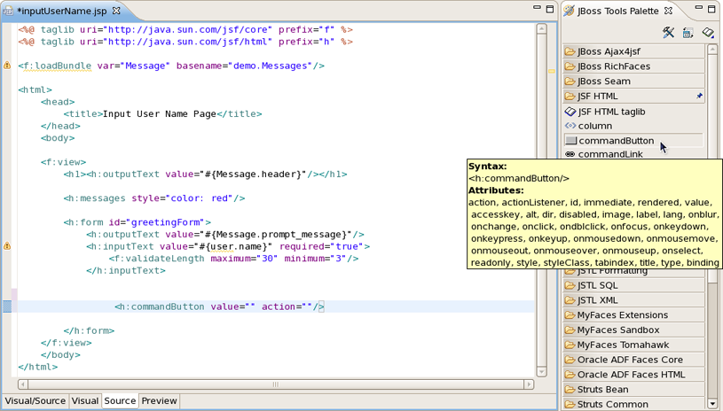723x411 pixels.
Task: Click the palette scrollbar down arrow
Action: [x=712, y=404]
